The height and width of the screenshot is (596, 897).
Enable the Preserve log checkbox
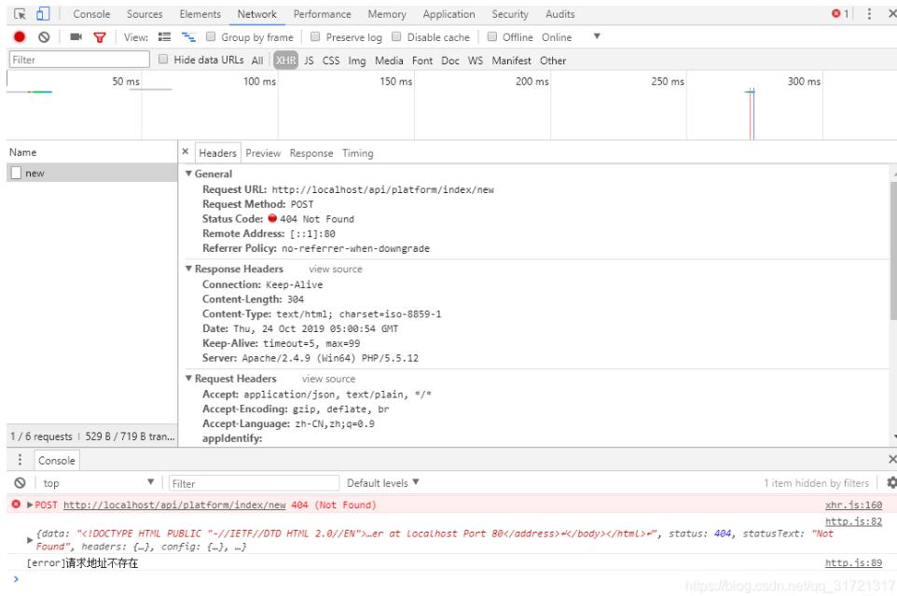[x=315, y=37]
